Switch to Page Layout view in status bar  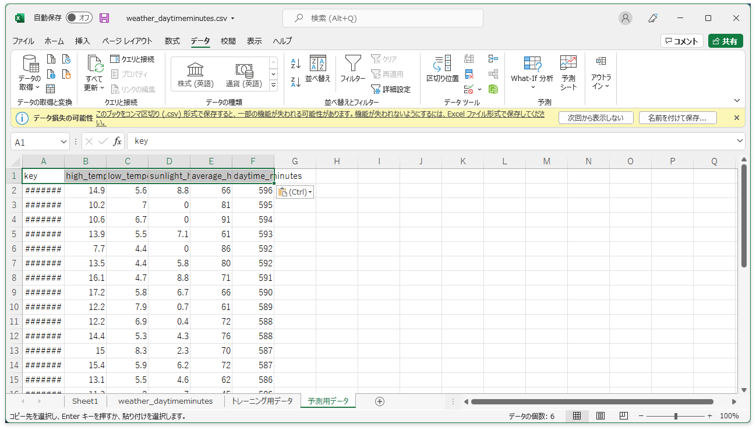(600, 416)
